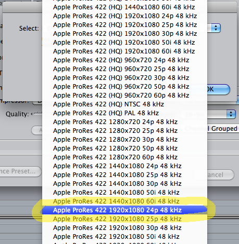The width and height of the screenshot is (239, 244).
Task: Choose Apple ProRes 422 1440x1080 60i 48 kHz
Action: [124, 201]
